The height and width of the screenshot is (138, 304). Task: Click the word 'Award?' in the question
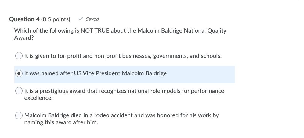(x=23, y=37)
